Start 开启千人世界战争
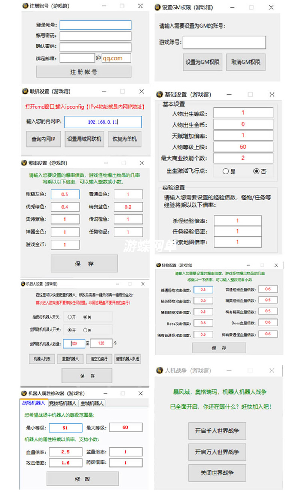The image size is (300, 492). [x=217, y=430]
